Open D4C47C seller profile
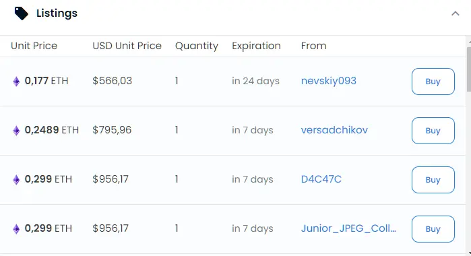 click(x=321, y=179)
